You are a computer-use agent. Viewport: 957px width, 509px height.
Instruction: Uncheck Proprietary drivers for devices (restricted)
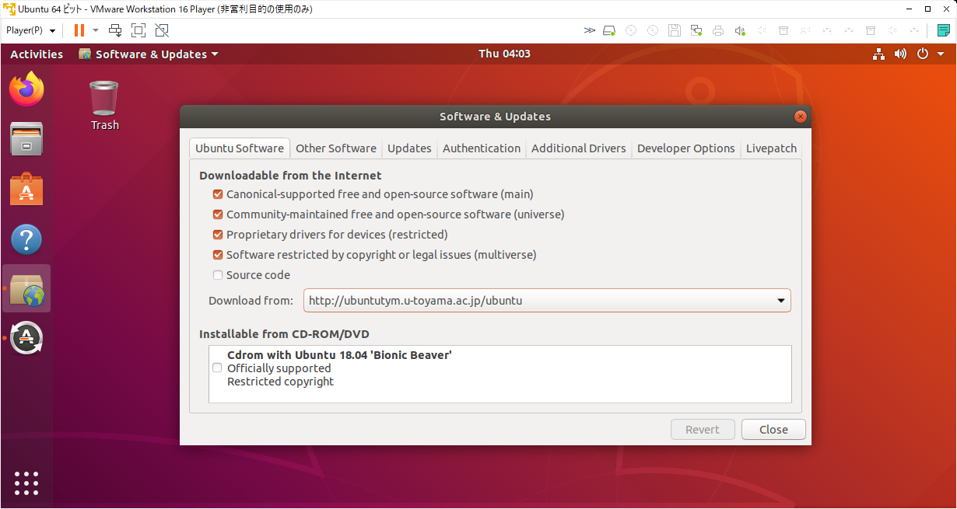click(218, 235)
